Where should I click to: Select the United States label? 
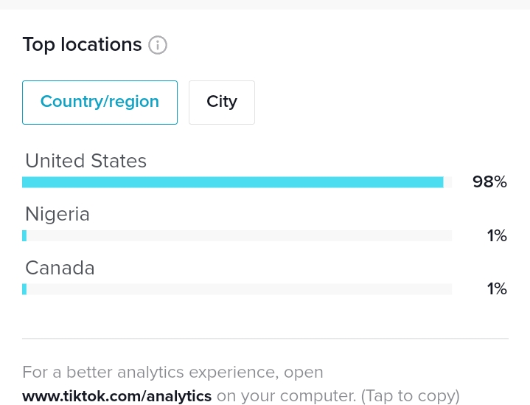[86, 161]
